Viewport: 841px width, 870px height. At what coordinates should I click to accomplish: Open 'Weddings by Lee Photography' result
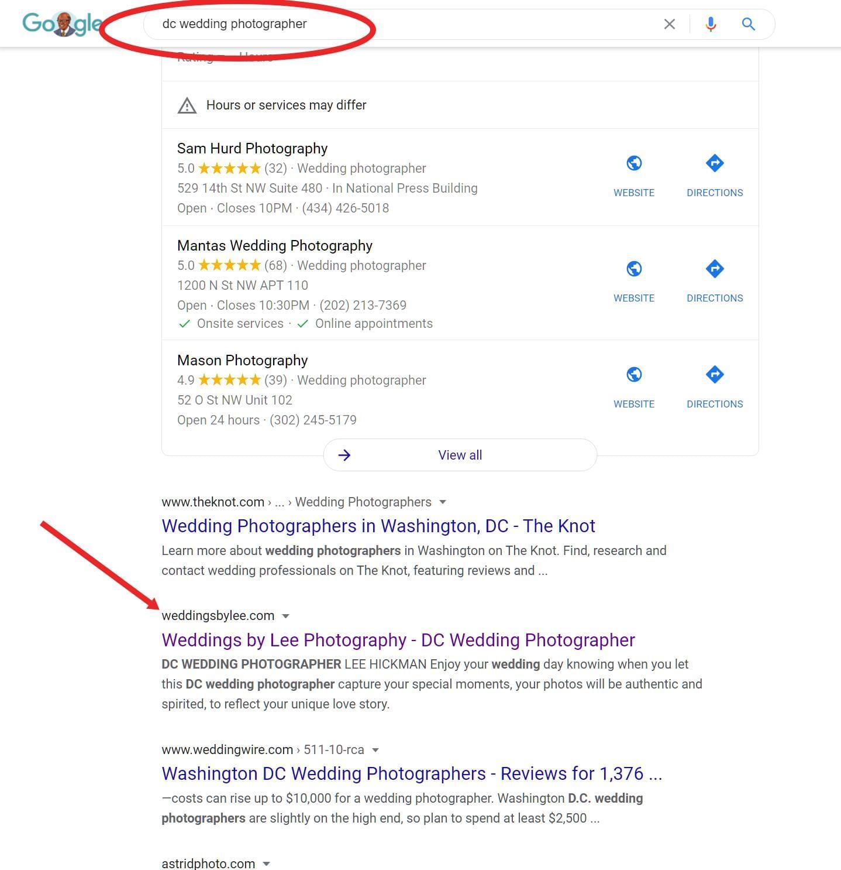(398, 640)
